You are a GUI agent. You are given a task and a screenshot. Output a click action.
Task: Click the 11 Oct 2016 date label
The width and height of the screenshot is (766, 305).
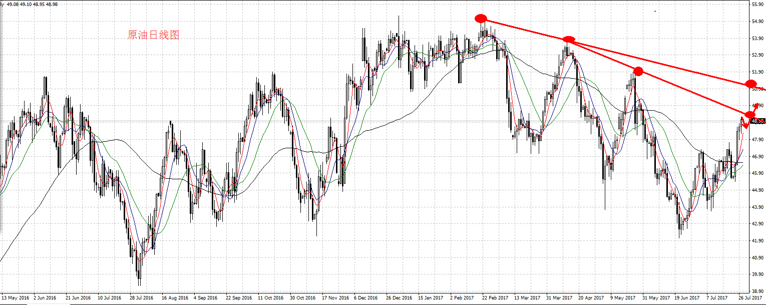(x=270, y=297)
